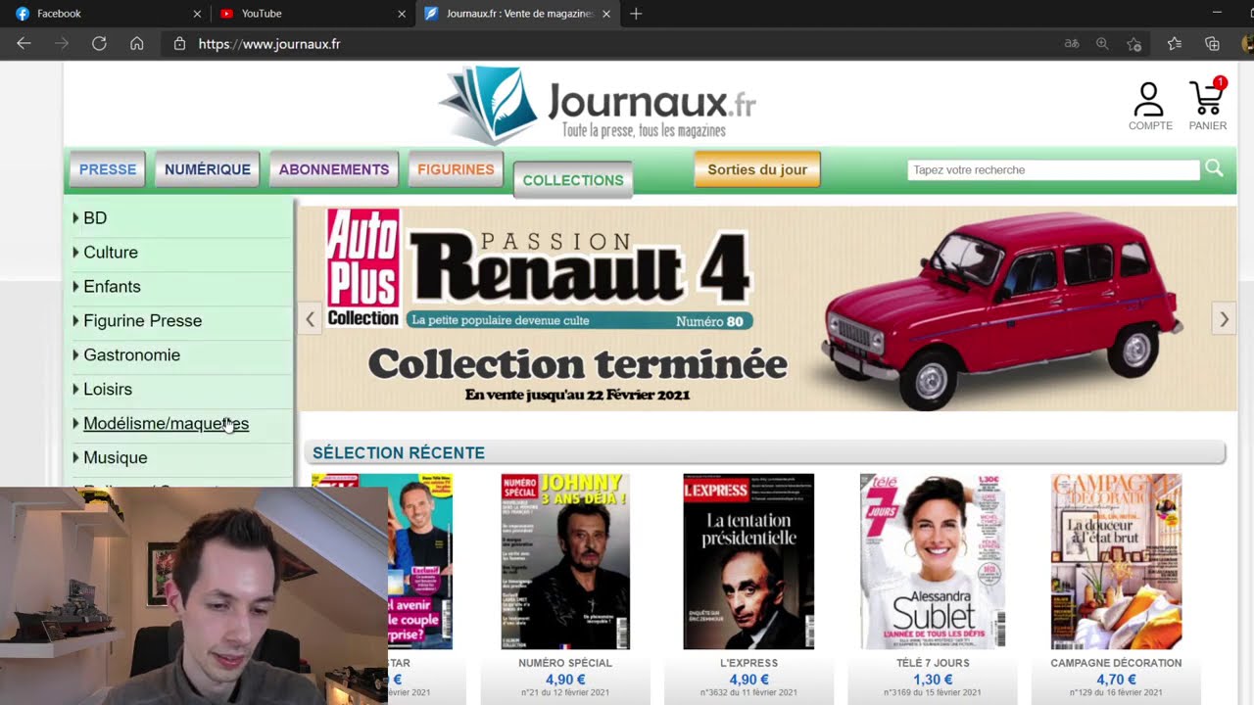The image size is (1254, 705).
Task: Show next banner slide
Action: pos(1224,318)
